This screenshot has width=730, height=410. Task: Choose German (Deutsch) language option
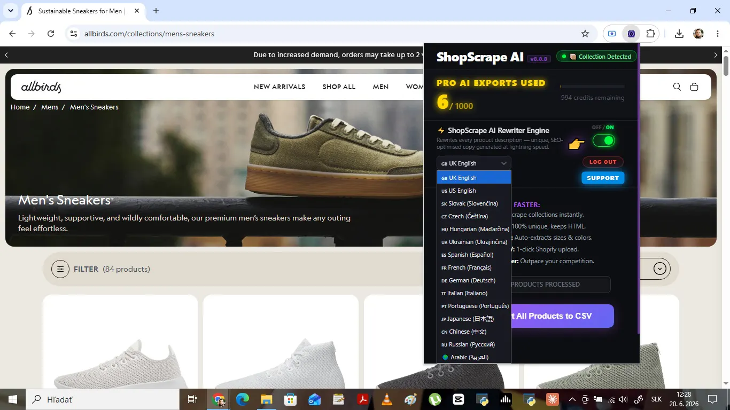tap(473, 280)
